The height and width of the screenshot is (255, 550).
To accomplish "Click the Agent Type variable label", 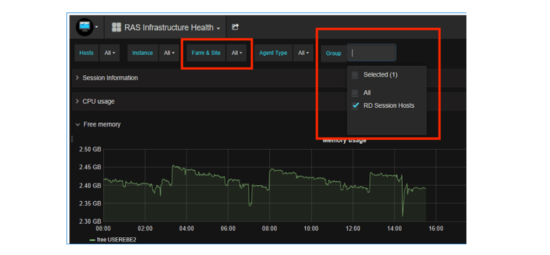I will (273, 53).
